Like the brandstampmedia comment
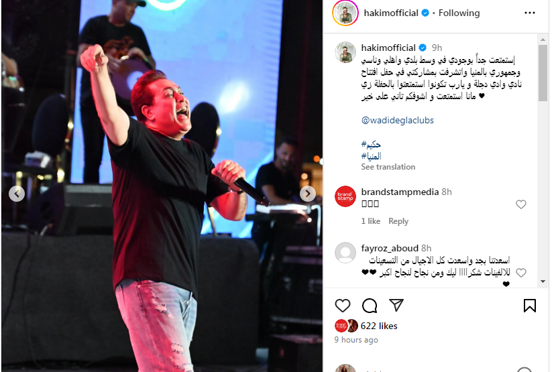This screenshot has width=554, height=372. pos(520,204)
